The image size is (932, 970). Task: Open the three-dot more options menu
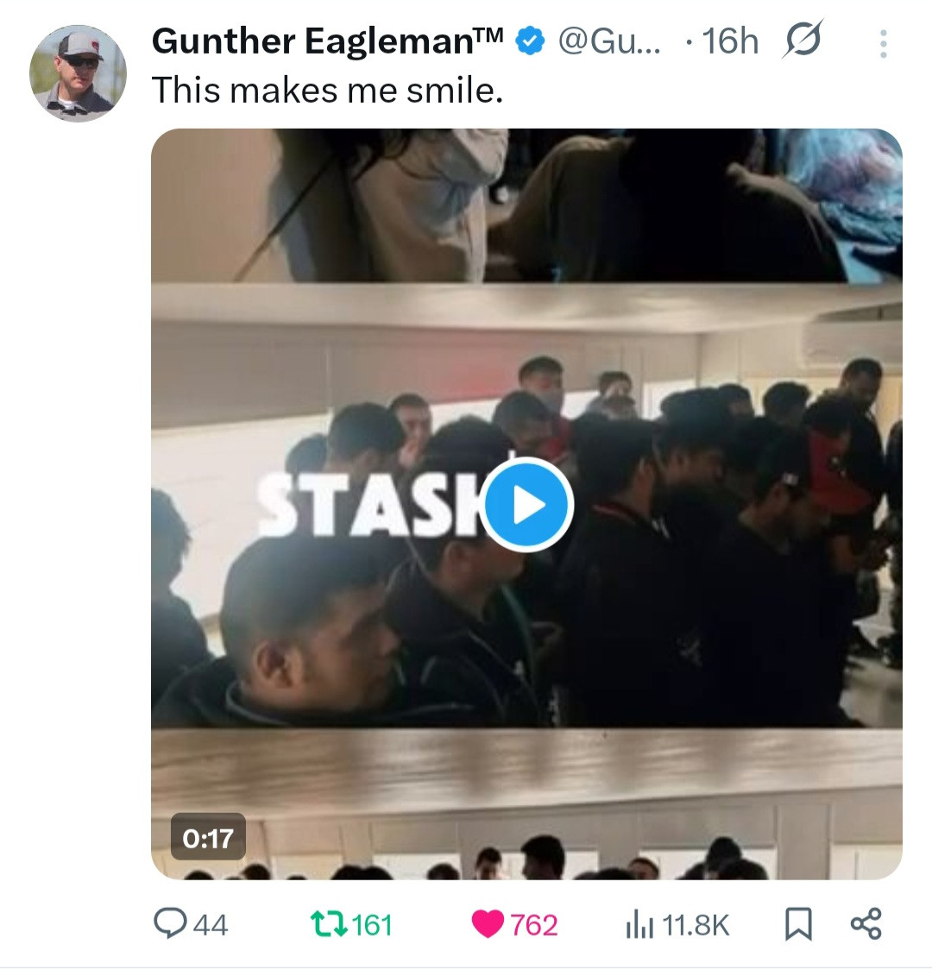883,44
